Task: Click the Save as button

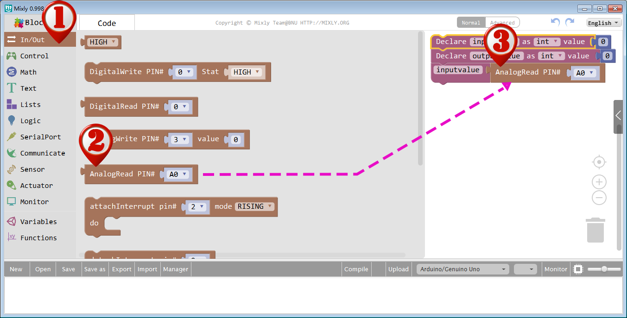Action: (95, 269)
